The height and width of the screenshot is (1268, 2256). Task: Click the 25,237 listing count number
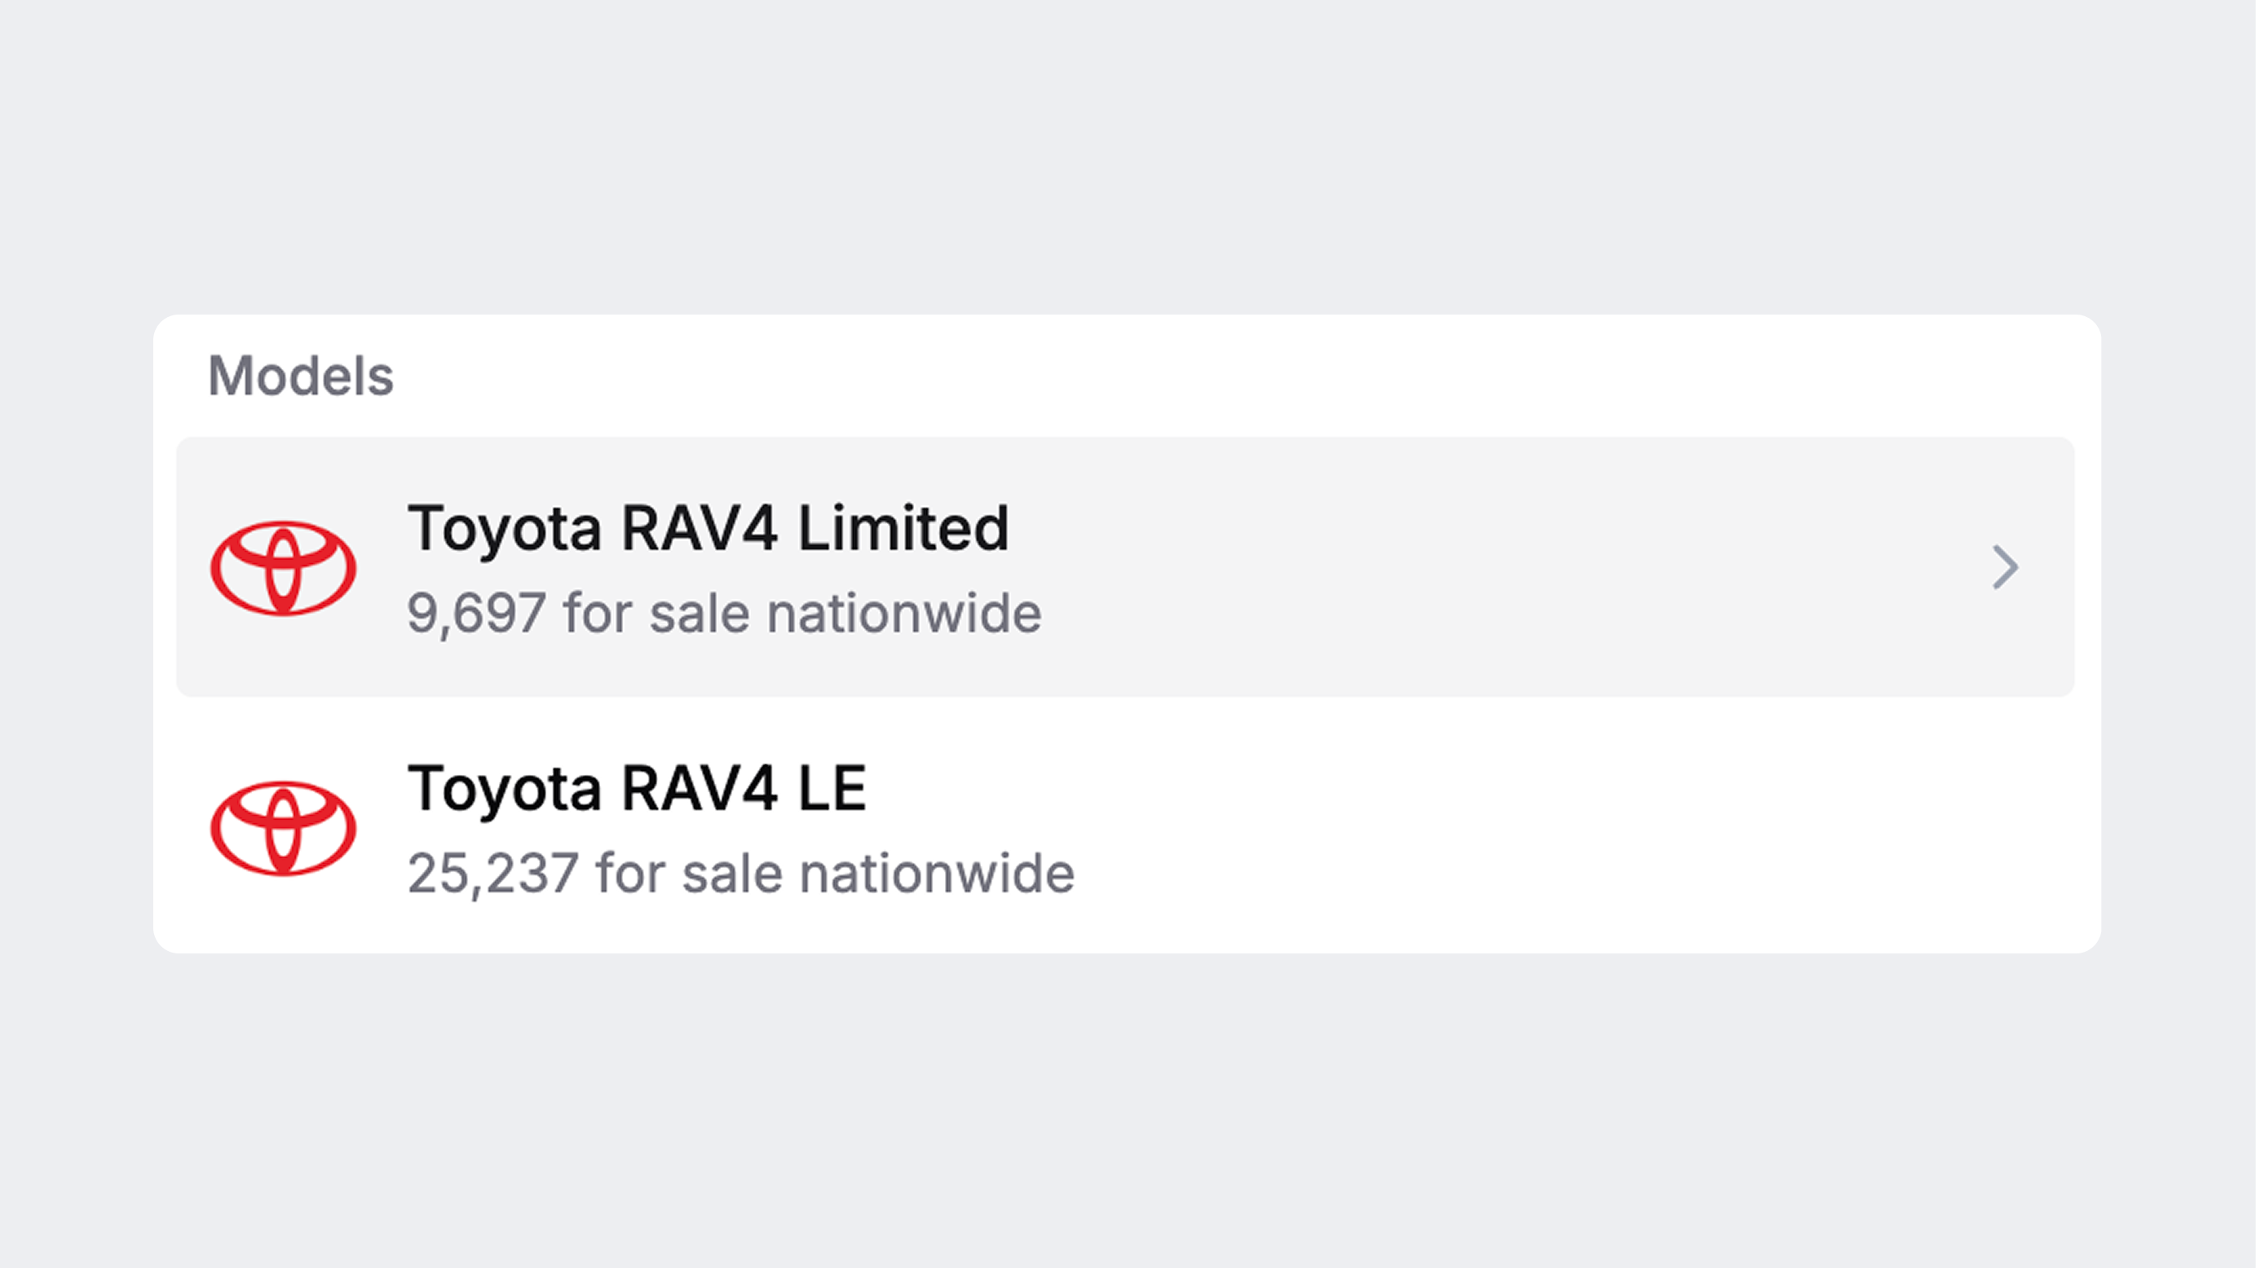[x=493, y=874]
